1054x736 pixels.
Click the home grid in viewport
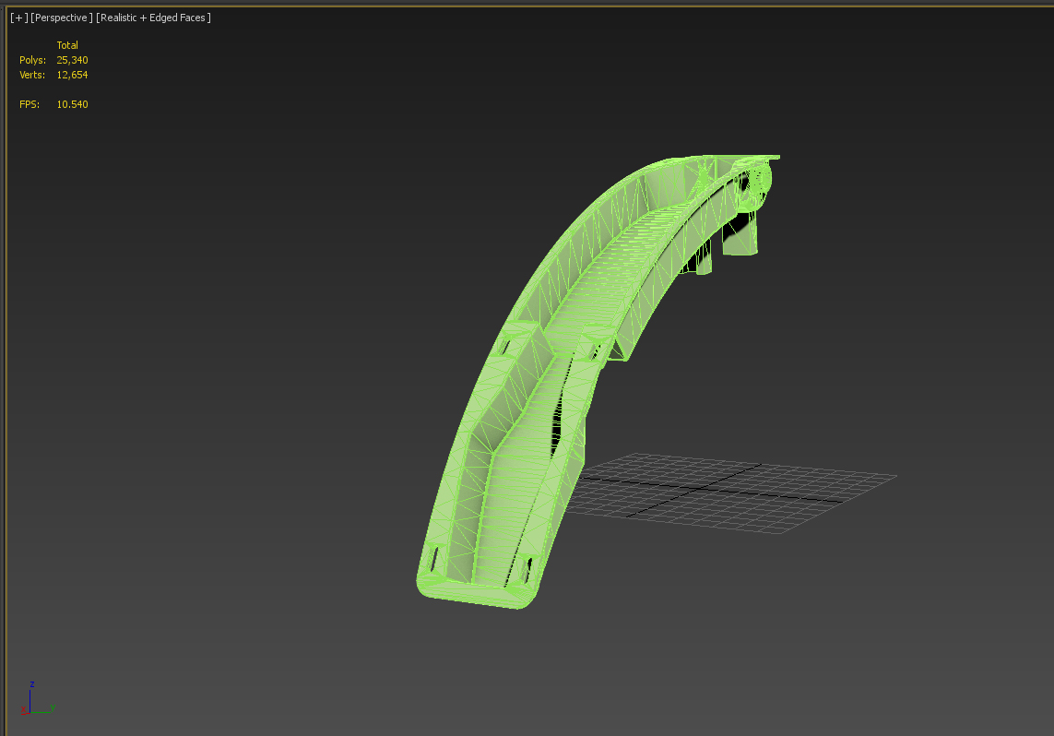pyautogui.click(x=733, y=494)
